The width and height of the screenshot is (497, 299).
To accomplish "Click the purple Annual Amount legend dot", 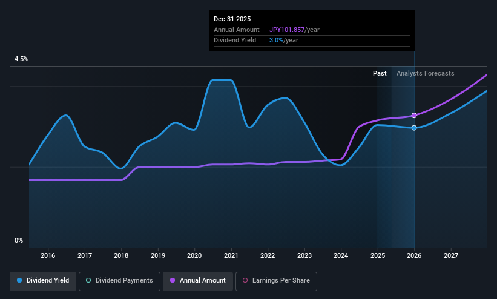I will pos(173,281).
